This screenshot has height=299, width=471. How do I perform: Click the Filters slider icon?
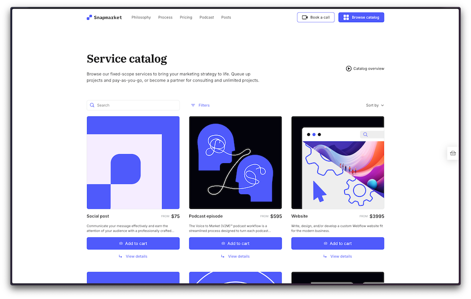[x=193, y=105]
